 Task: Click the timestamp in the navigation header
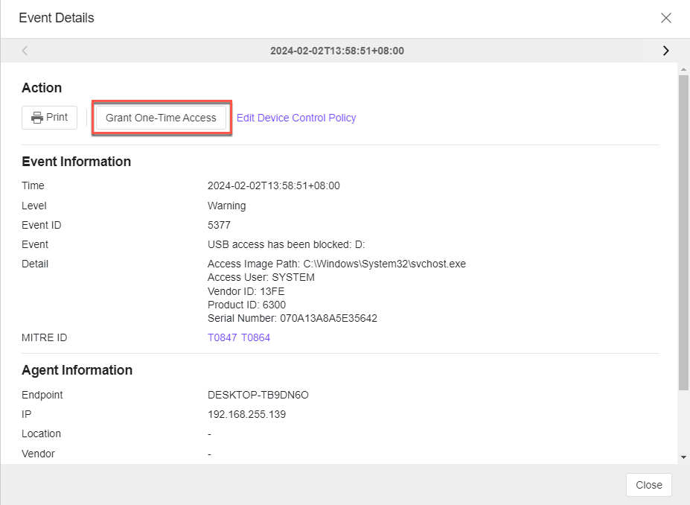click(336, 51)
